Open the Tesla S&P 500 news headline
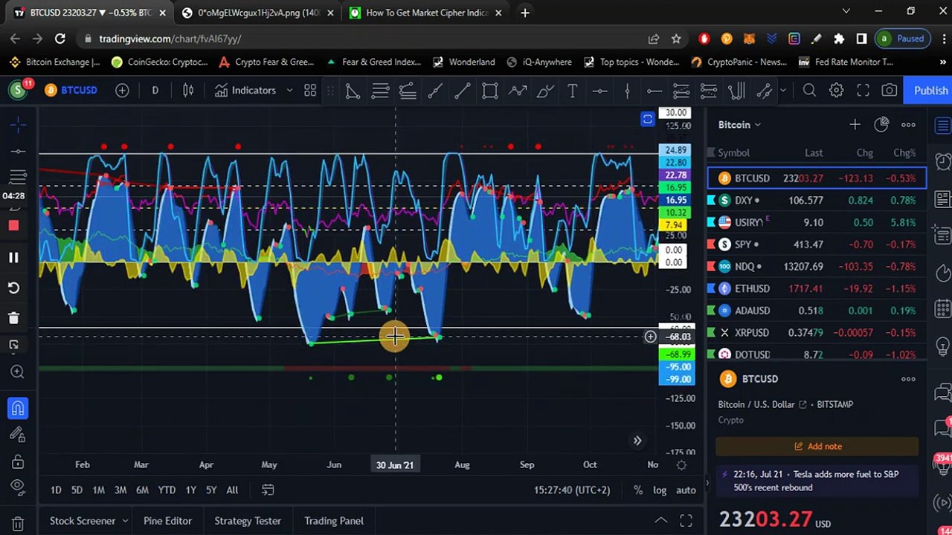The width and height of the screenshot is (952, 535). pyautogui.click(x=816, y=481)
